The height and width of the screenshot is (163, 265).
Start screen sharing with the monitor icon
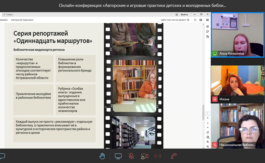[x=118, y=156]
